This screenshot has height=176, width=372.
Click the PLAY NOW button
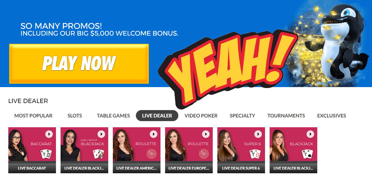click(79, 64)
